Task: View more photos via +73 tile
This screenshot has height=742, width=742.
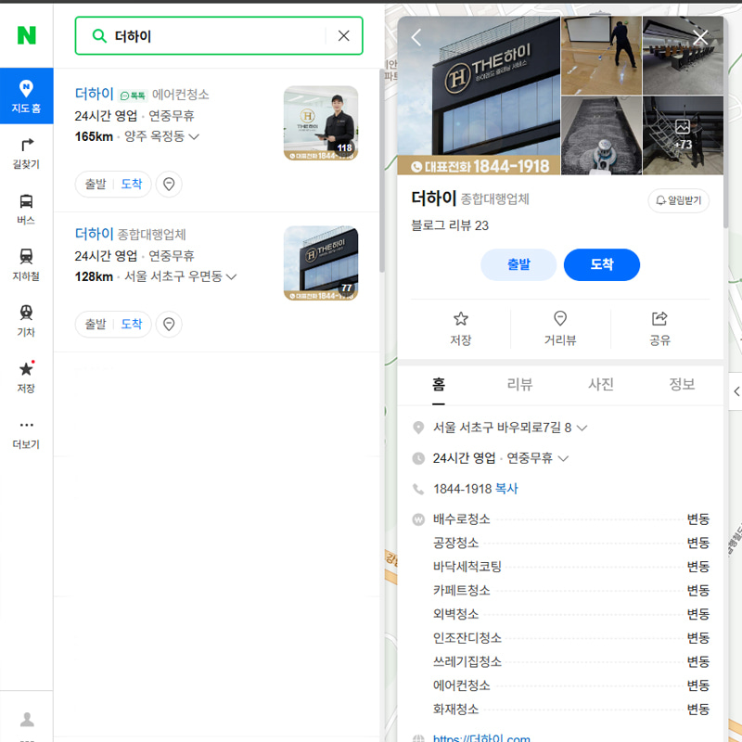Action: 683,135
